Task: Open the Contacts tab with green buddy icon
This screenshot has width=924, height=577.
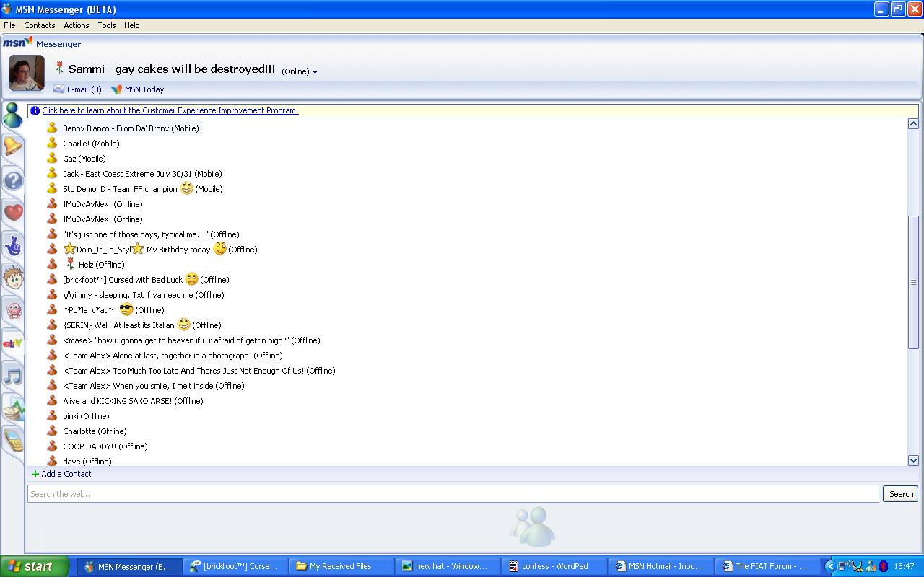Action: tap(12, 115)
